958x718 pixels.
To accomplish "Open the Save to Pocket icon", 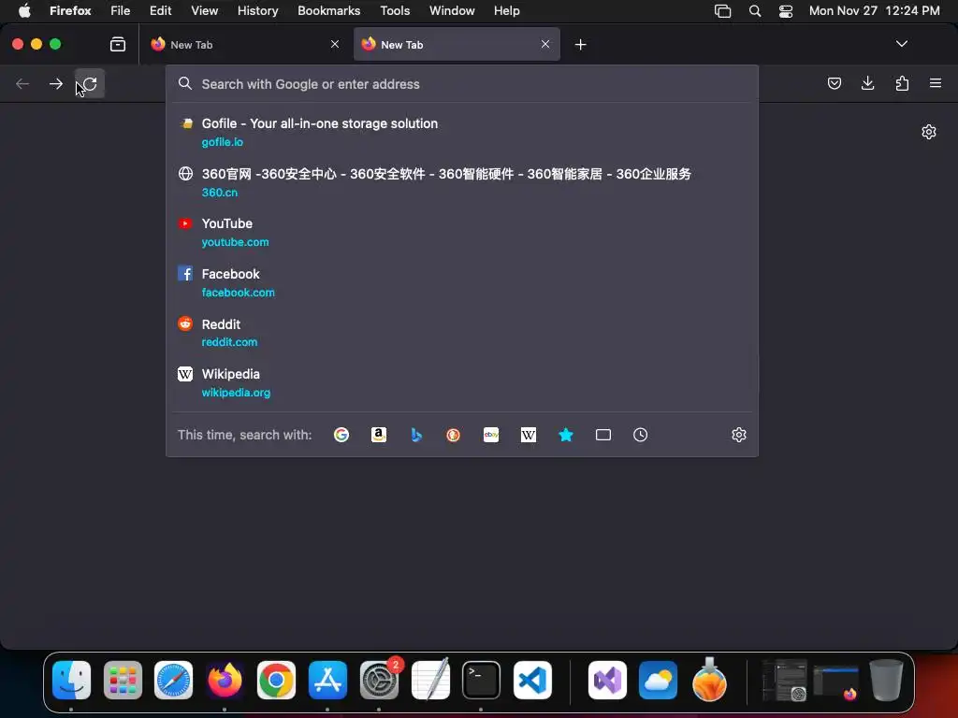I will click(834, 83).
